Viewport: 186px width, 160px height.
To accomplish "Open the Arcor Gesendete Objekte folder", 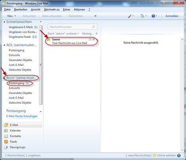I will click(x=20, y=93).
